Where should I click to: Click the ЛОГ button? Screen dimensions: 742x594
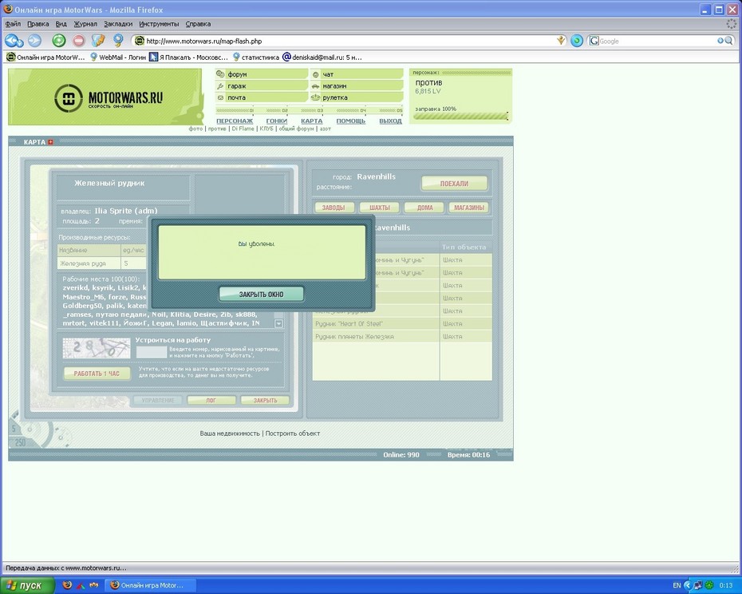(x=211, y=400)
